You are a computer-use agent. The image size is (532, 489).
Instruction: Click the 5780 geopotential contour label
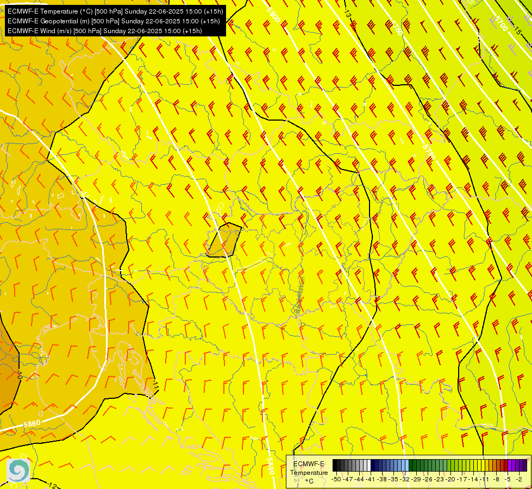(x=429, y=152)
